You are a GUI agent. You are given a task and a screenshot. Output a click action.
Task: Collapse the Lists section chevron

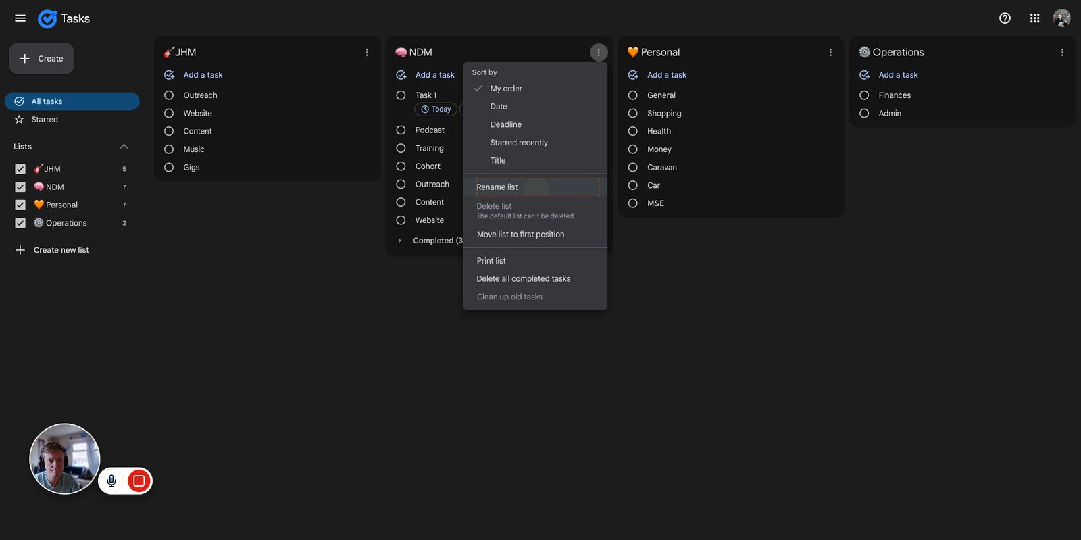coord(124,147)
